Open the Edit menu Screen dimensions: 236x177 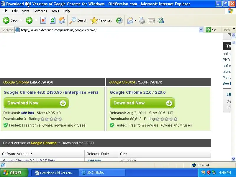pyautogui.click(x=15, y=11)
